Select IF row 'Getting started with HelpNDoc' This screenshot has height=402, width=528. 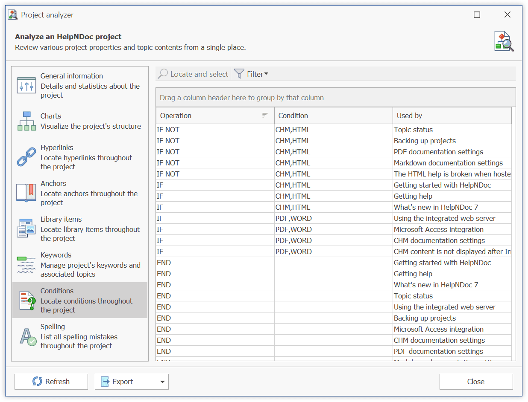tap(334, 185)
